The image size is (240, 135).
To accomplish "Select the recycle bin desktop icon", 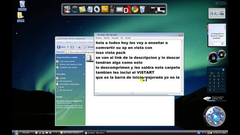I will 22,6.
